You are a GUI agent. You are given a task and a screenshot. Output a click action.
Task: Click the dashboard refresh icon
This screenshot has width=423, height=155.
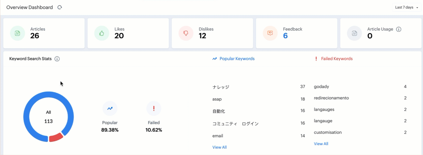pos(60,7)
